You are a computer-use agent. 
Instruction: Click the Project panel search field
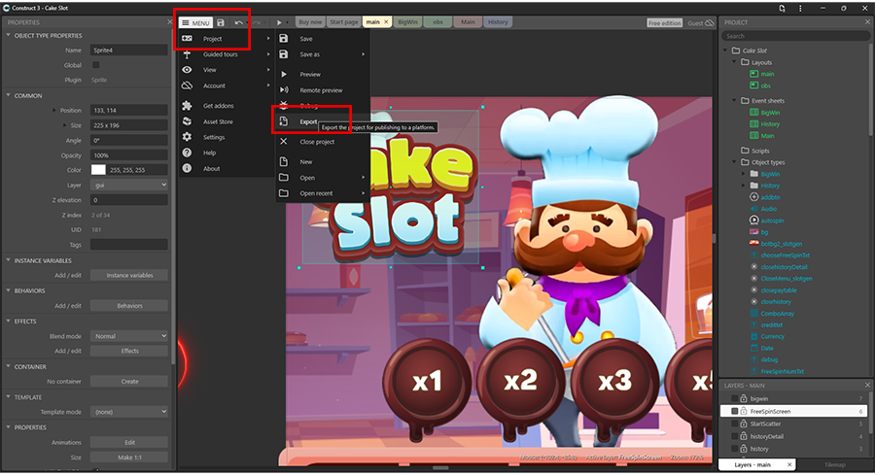click(795, 36)
